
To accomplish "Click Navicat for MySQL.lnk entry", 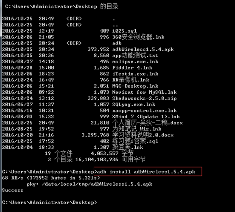I will click(x=145, y=92).
